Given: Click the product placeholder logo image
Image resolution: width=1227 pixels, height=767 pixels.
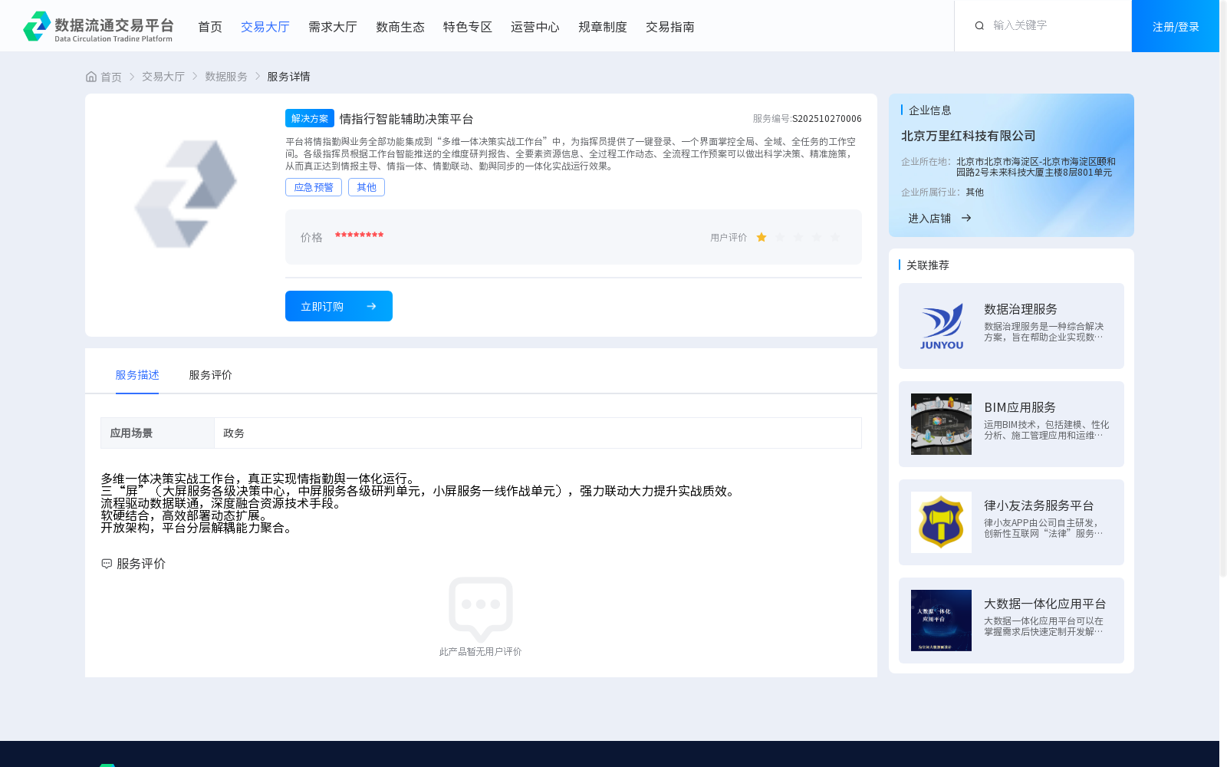Looking at the screenshot, I should click(186, 194).
